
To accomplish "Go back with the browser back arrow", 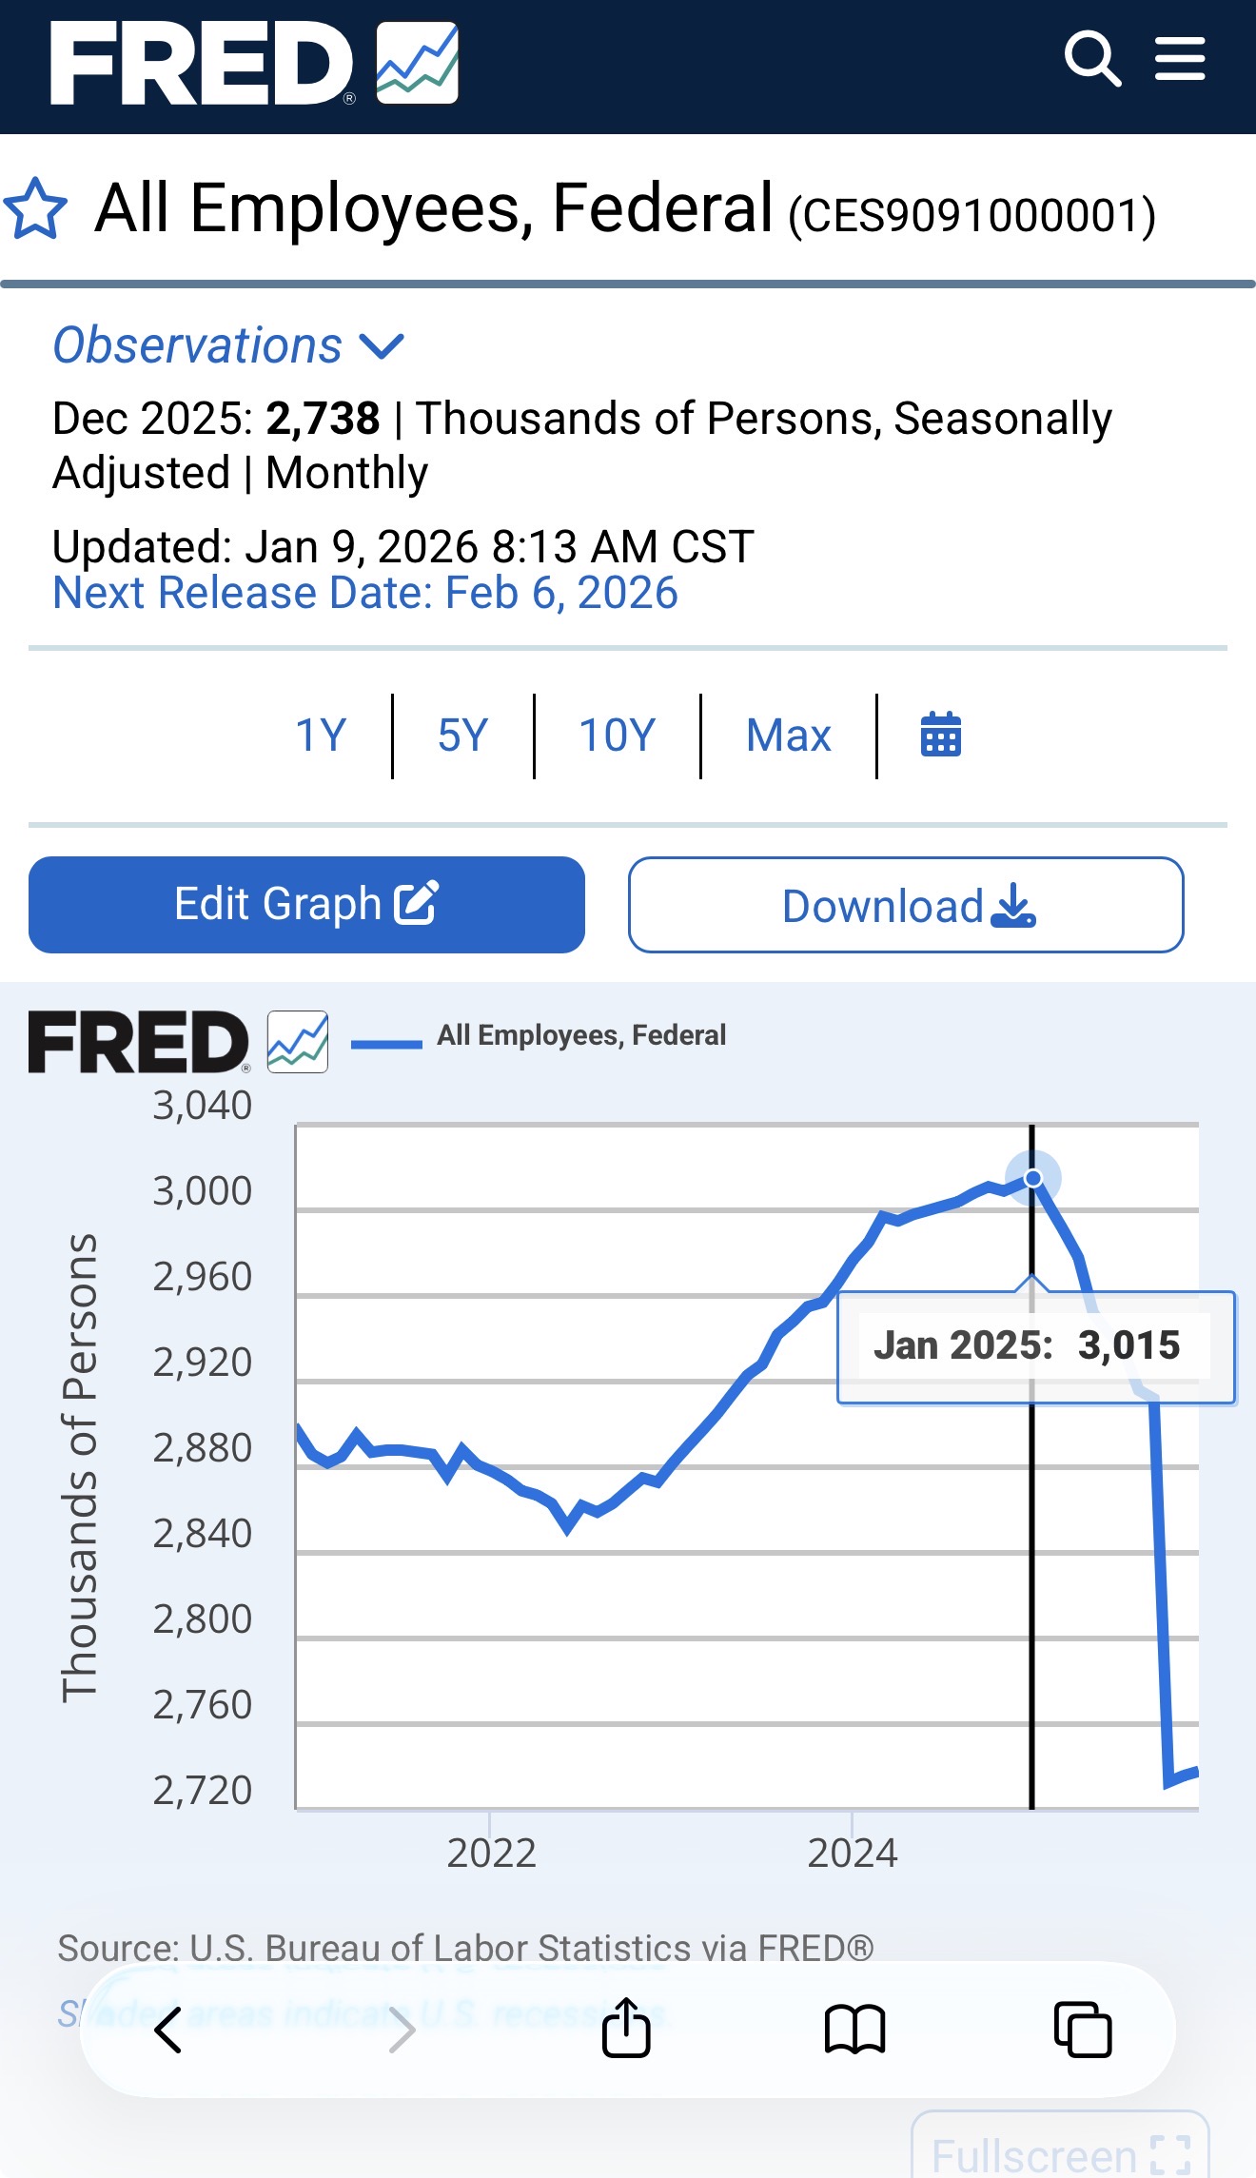I will (x=168, y=2030).
